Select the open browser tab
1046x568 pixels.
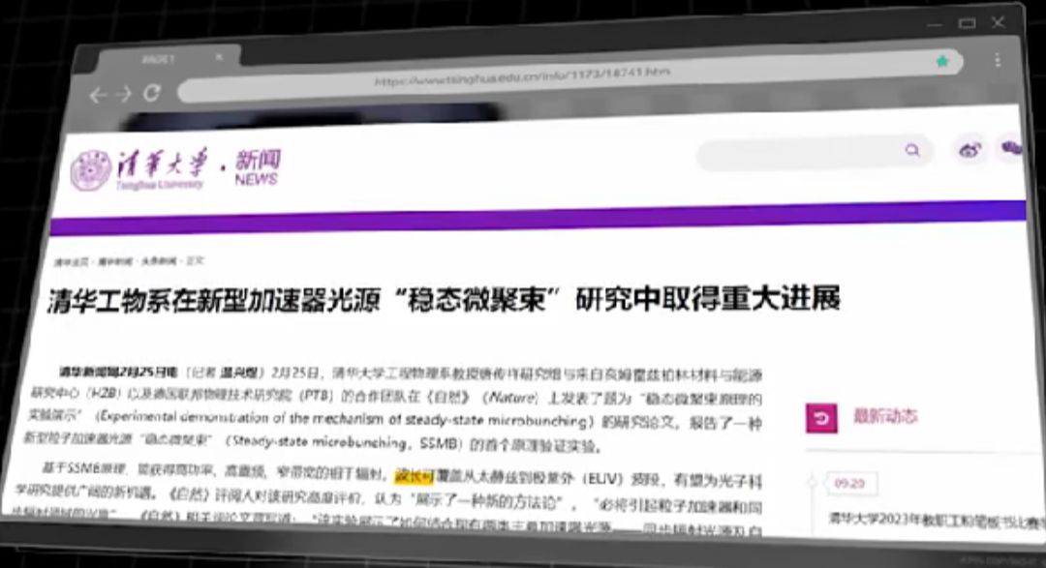tap(169, 59)
